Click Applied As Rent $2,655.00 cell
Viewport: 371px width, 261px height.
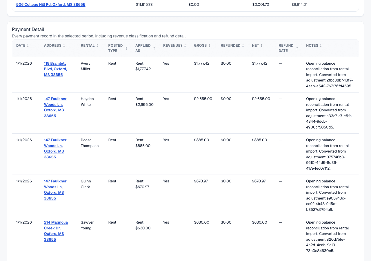pos(144,102)
